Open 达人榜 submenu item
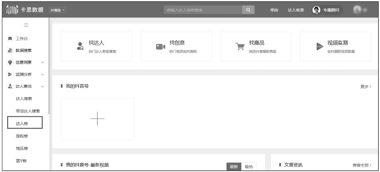The image size is (380, 172). click(x=25, y=122)
